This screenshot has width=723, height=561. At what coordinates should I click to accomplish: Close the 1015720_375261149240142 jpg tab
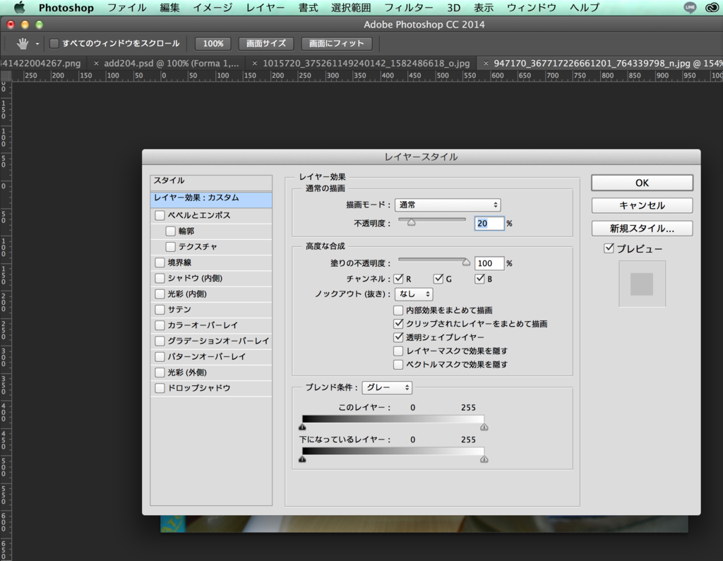coord(254,63)
